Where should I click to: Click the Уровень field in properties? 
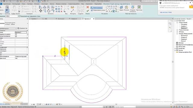(x=21, y=32)
